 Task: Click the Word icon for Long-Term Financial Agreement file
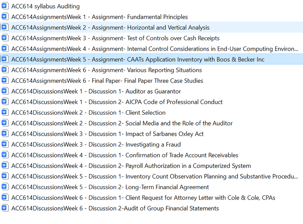pos(5,187)
